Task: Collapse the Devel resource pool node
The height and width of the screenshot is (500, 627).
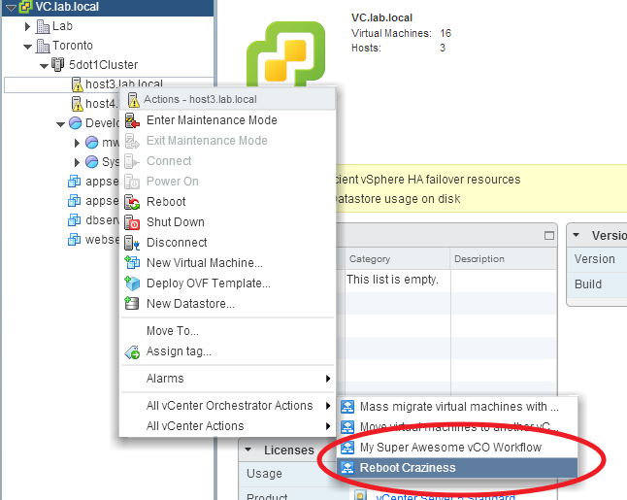Action: click(60, 124)
